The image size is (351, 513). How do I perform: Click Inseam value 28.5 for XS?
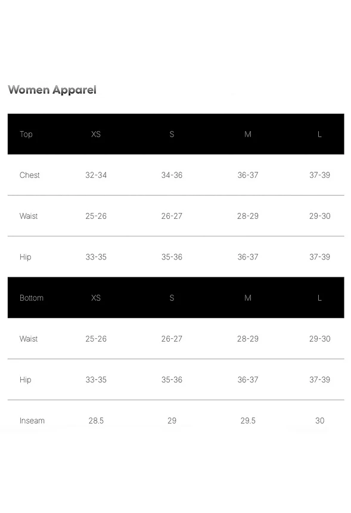(96, 421)
